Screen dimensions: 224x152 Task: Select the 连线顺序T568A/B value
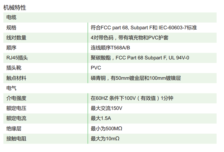(110, 48)
